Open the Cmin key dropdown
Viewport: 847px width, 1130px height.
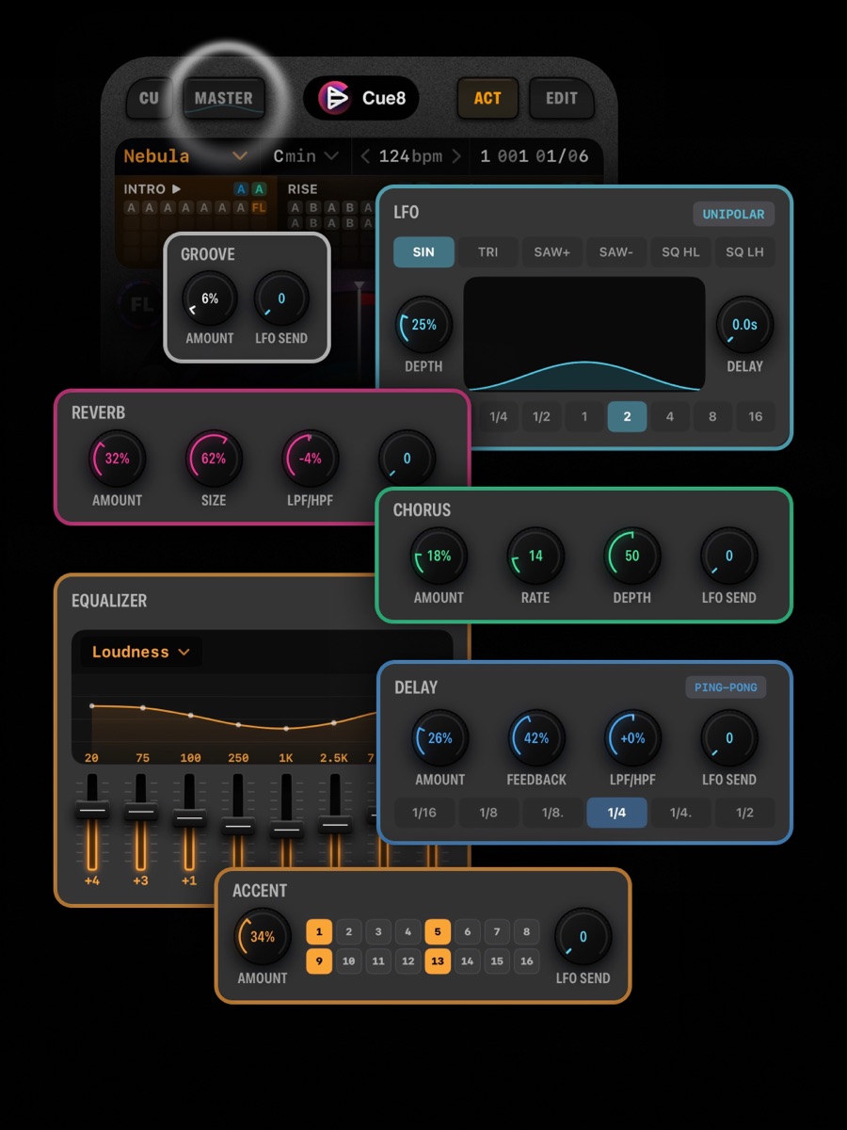pyautogui.click(x=306, y=156)
